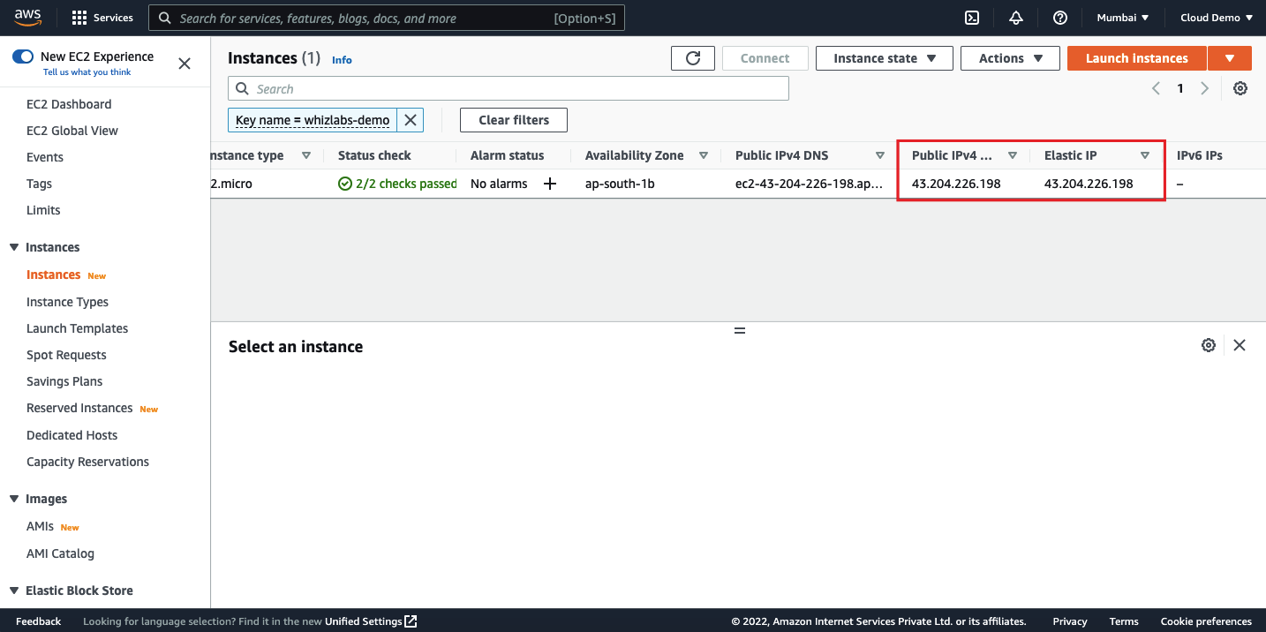Viewport: 1266px width, 632px height.
Task: Go to Tags page
Action: tap(39, 184)
